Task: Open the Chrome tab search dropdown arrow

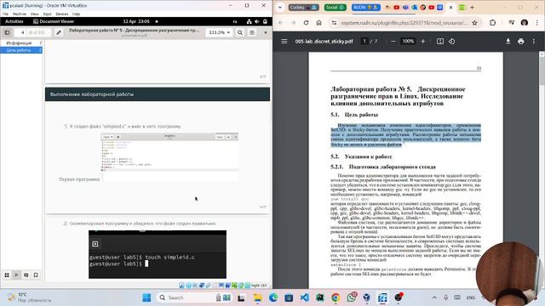Action: coord(280,8)
